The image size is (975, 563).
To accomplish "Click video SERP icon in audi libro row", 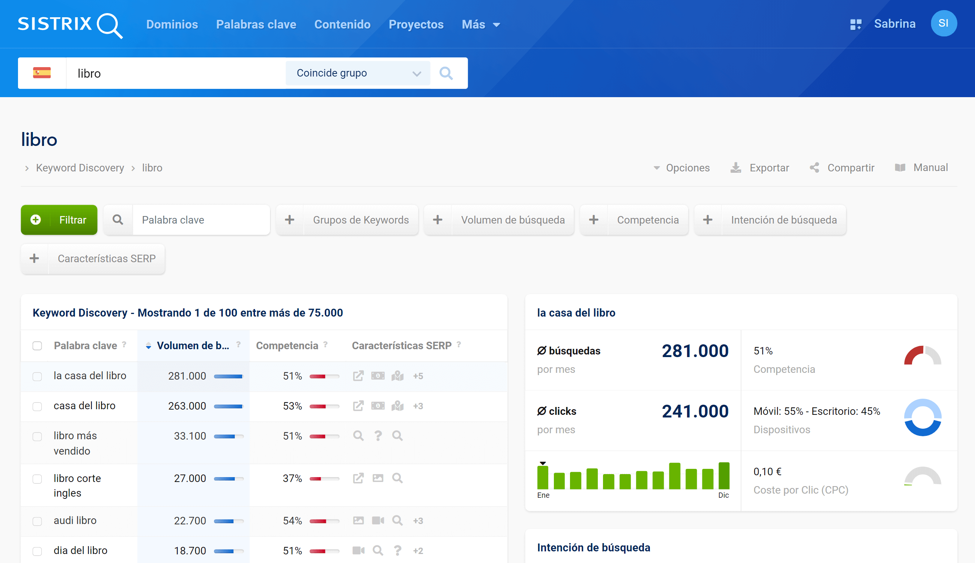I will [x=378, y=521].
